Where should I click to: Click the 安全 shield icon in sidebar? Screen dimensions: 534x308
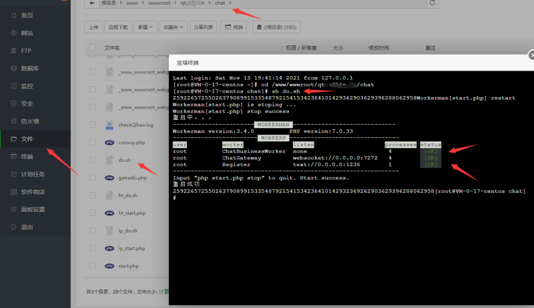[x=13, y=103]
